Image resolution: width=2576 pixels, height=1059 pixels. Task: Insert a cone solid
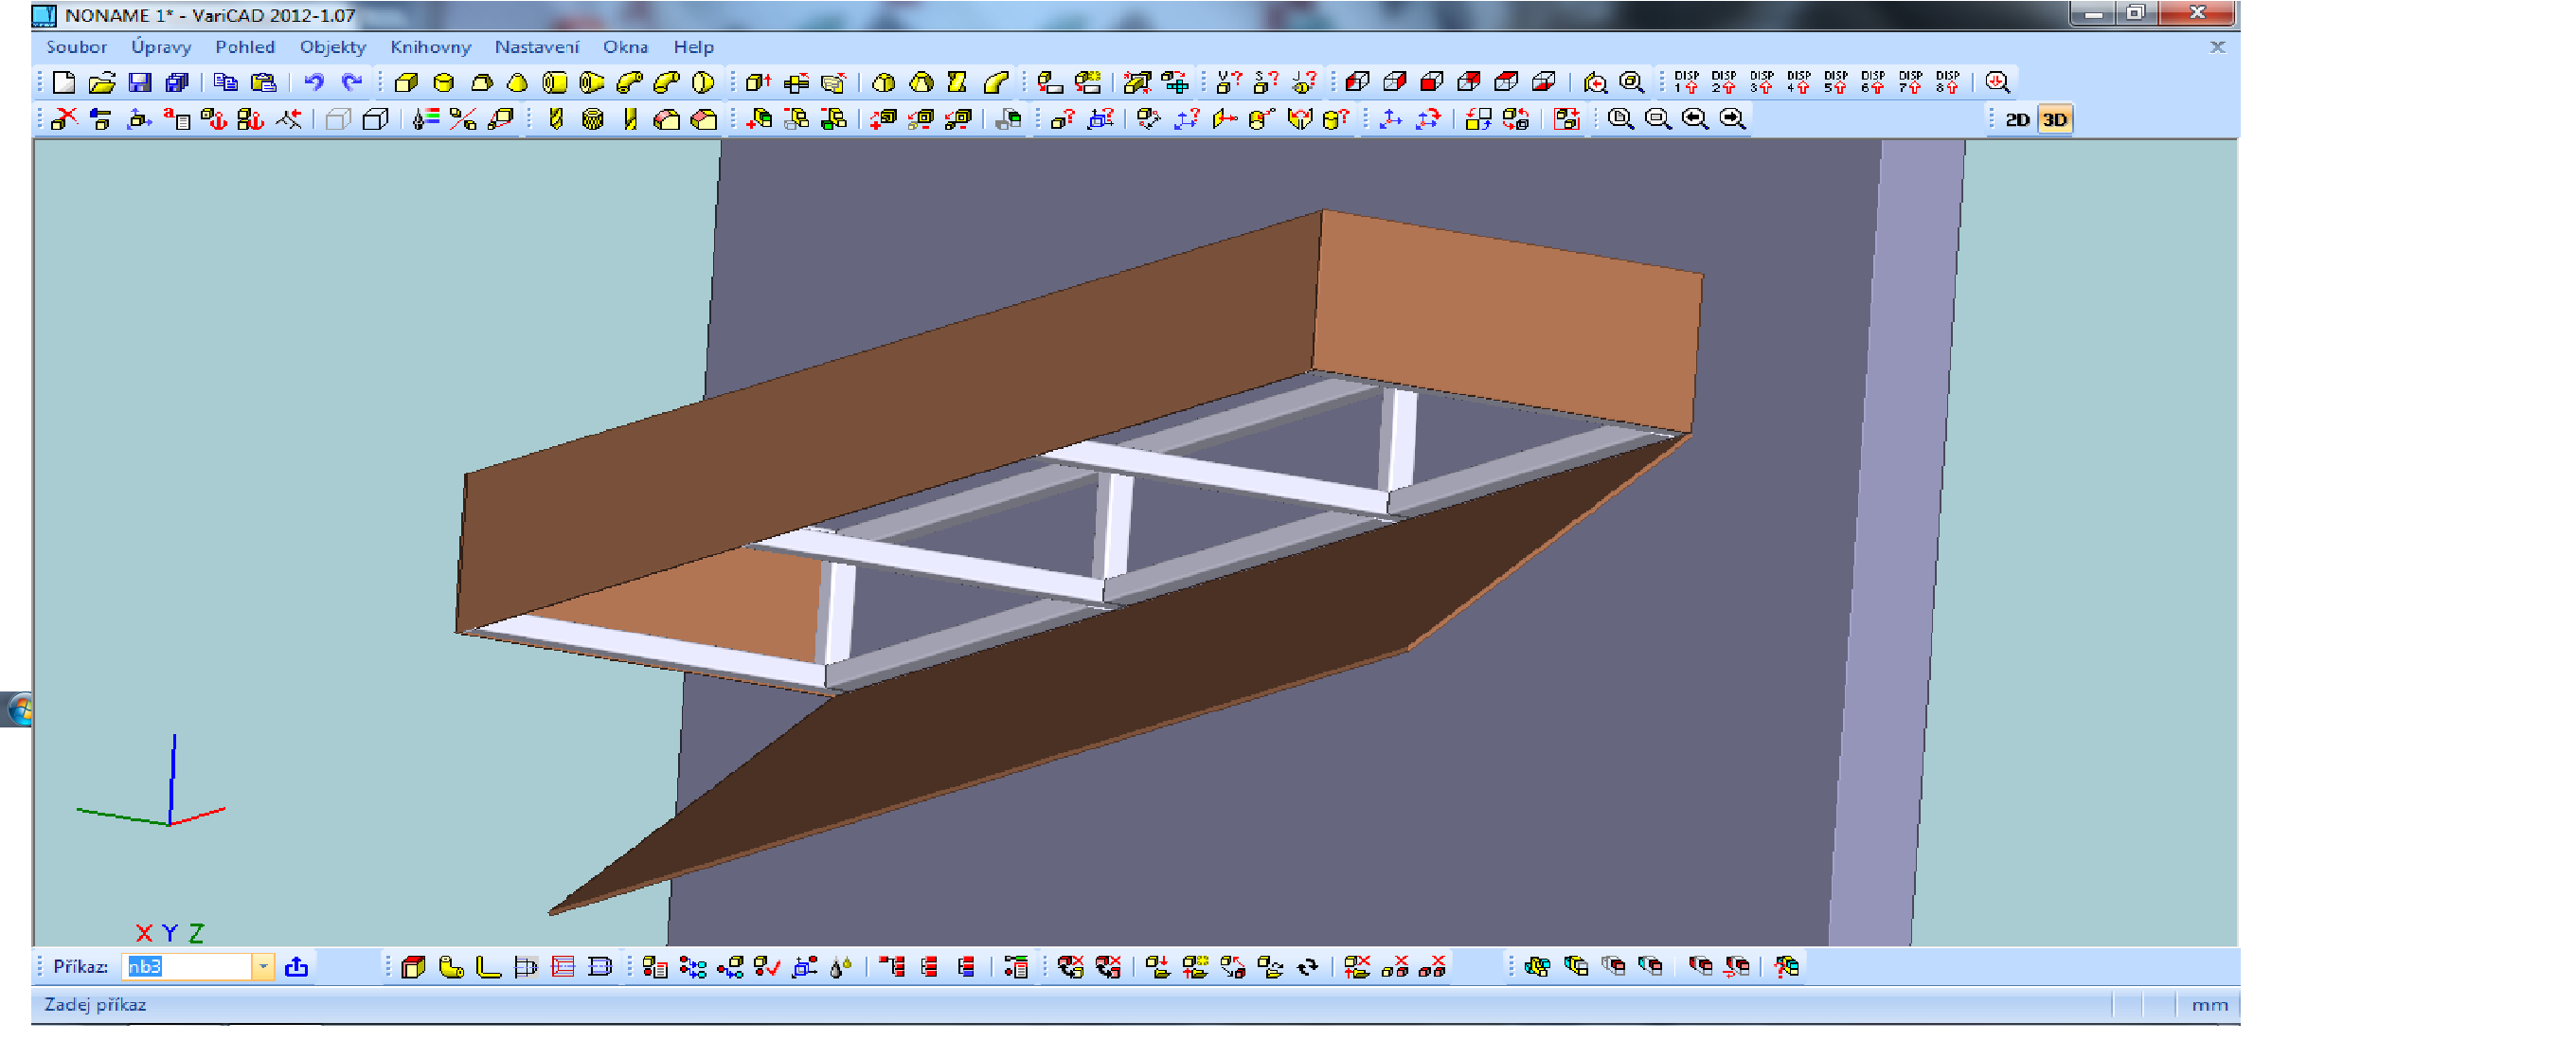(518, 83)
